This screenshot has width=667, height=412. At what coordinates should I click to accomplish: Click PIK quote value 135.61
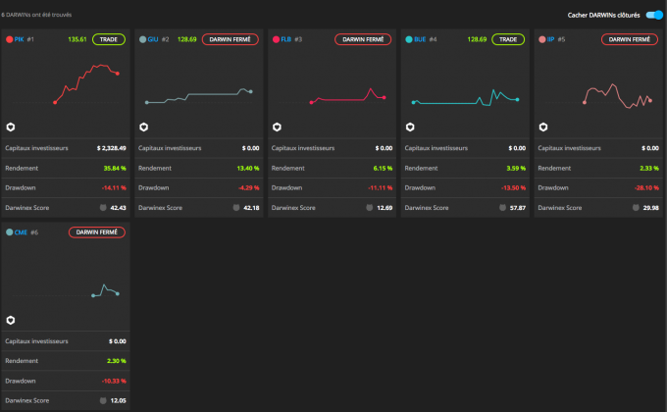pyautogui.click(x=77, y=39)
